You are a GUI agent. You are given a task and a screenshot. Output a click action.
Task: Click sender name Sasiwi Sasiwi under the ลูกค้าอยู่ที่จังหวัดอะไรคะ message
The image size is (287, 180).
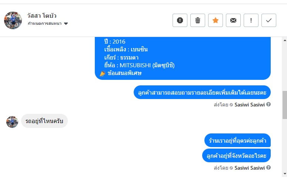coord(250,168)
